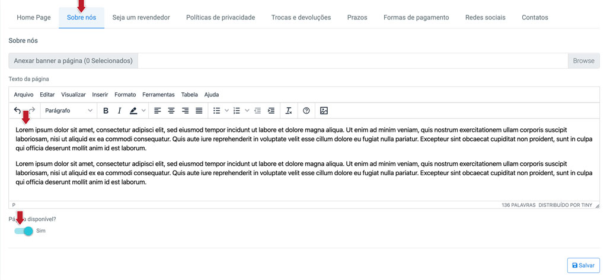
Task: Open the Ajuda menu
Action: click(212, 94)
